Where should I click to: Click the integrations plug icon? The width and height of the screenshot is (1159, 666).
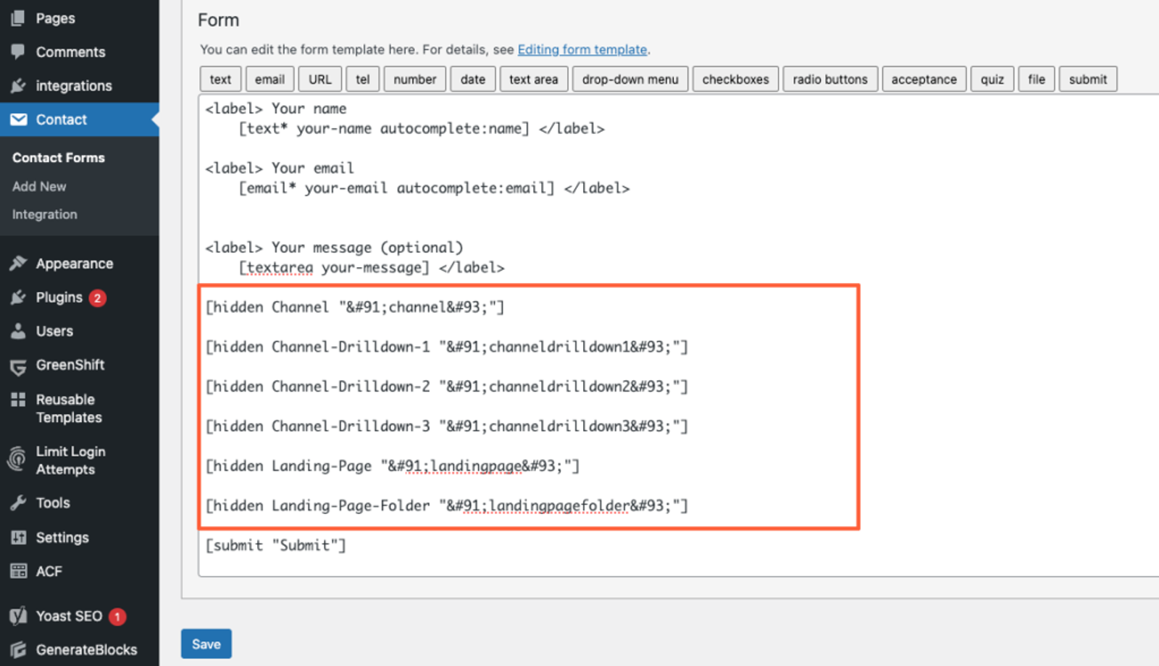pos(18,85)
